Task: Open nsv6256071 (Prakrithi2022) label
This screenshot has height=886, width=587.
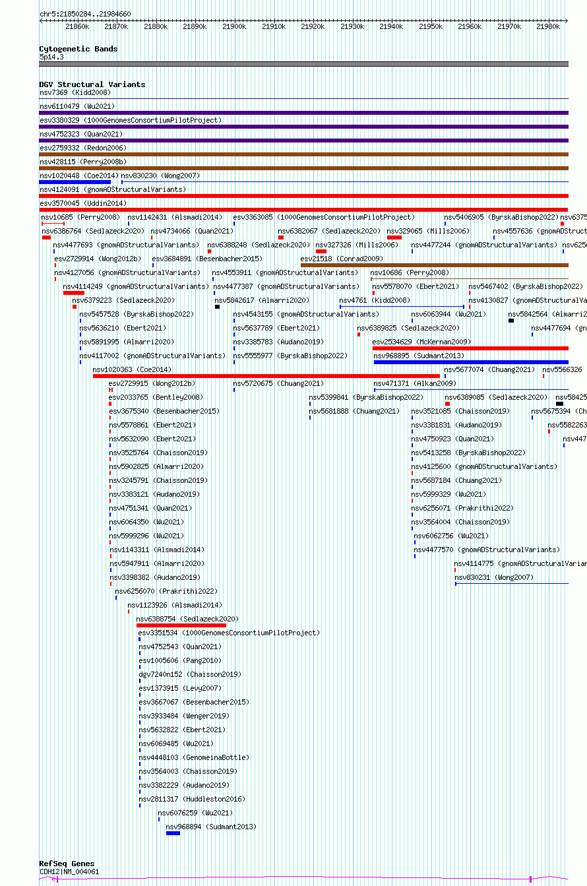Action: pos(462,508)
